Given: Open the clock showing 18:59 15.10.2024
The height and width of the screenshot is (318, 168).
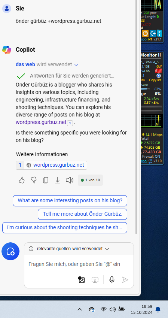Looking at the screenshot, I should click(141, 309).
